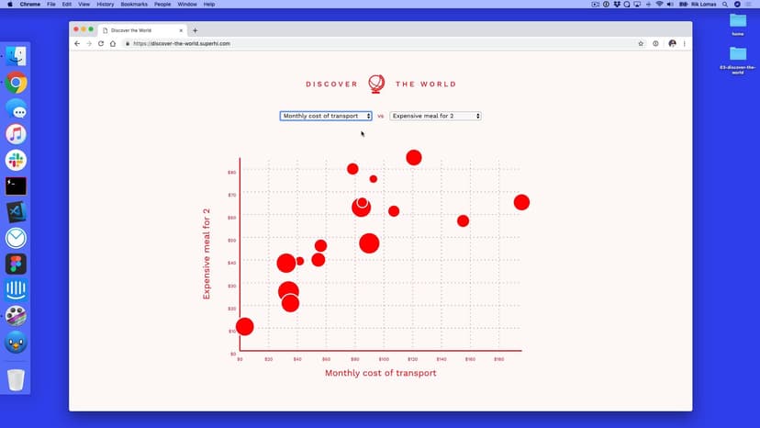Click the red globe logo
760x428 pixels.
coord(376,84)
